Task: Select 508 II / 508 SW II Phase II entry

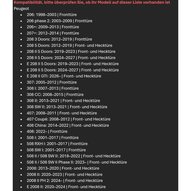Action: 77,162
